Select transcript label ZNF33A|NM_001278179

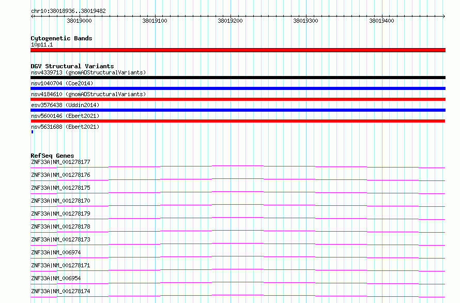[60, 214]
